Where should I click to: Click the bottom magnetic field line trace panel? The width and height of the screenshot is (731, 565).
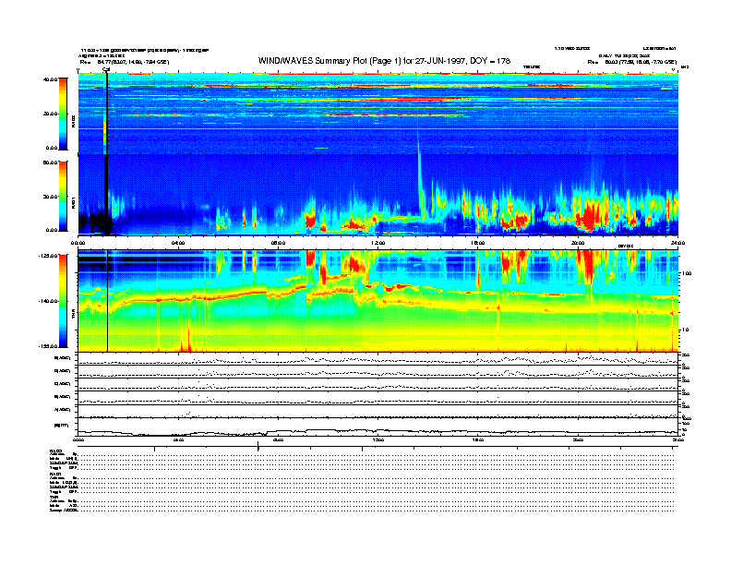pos(377,427)
